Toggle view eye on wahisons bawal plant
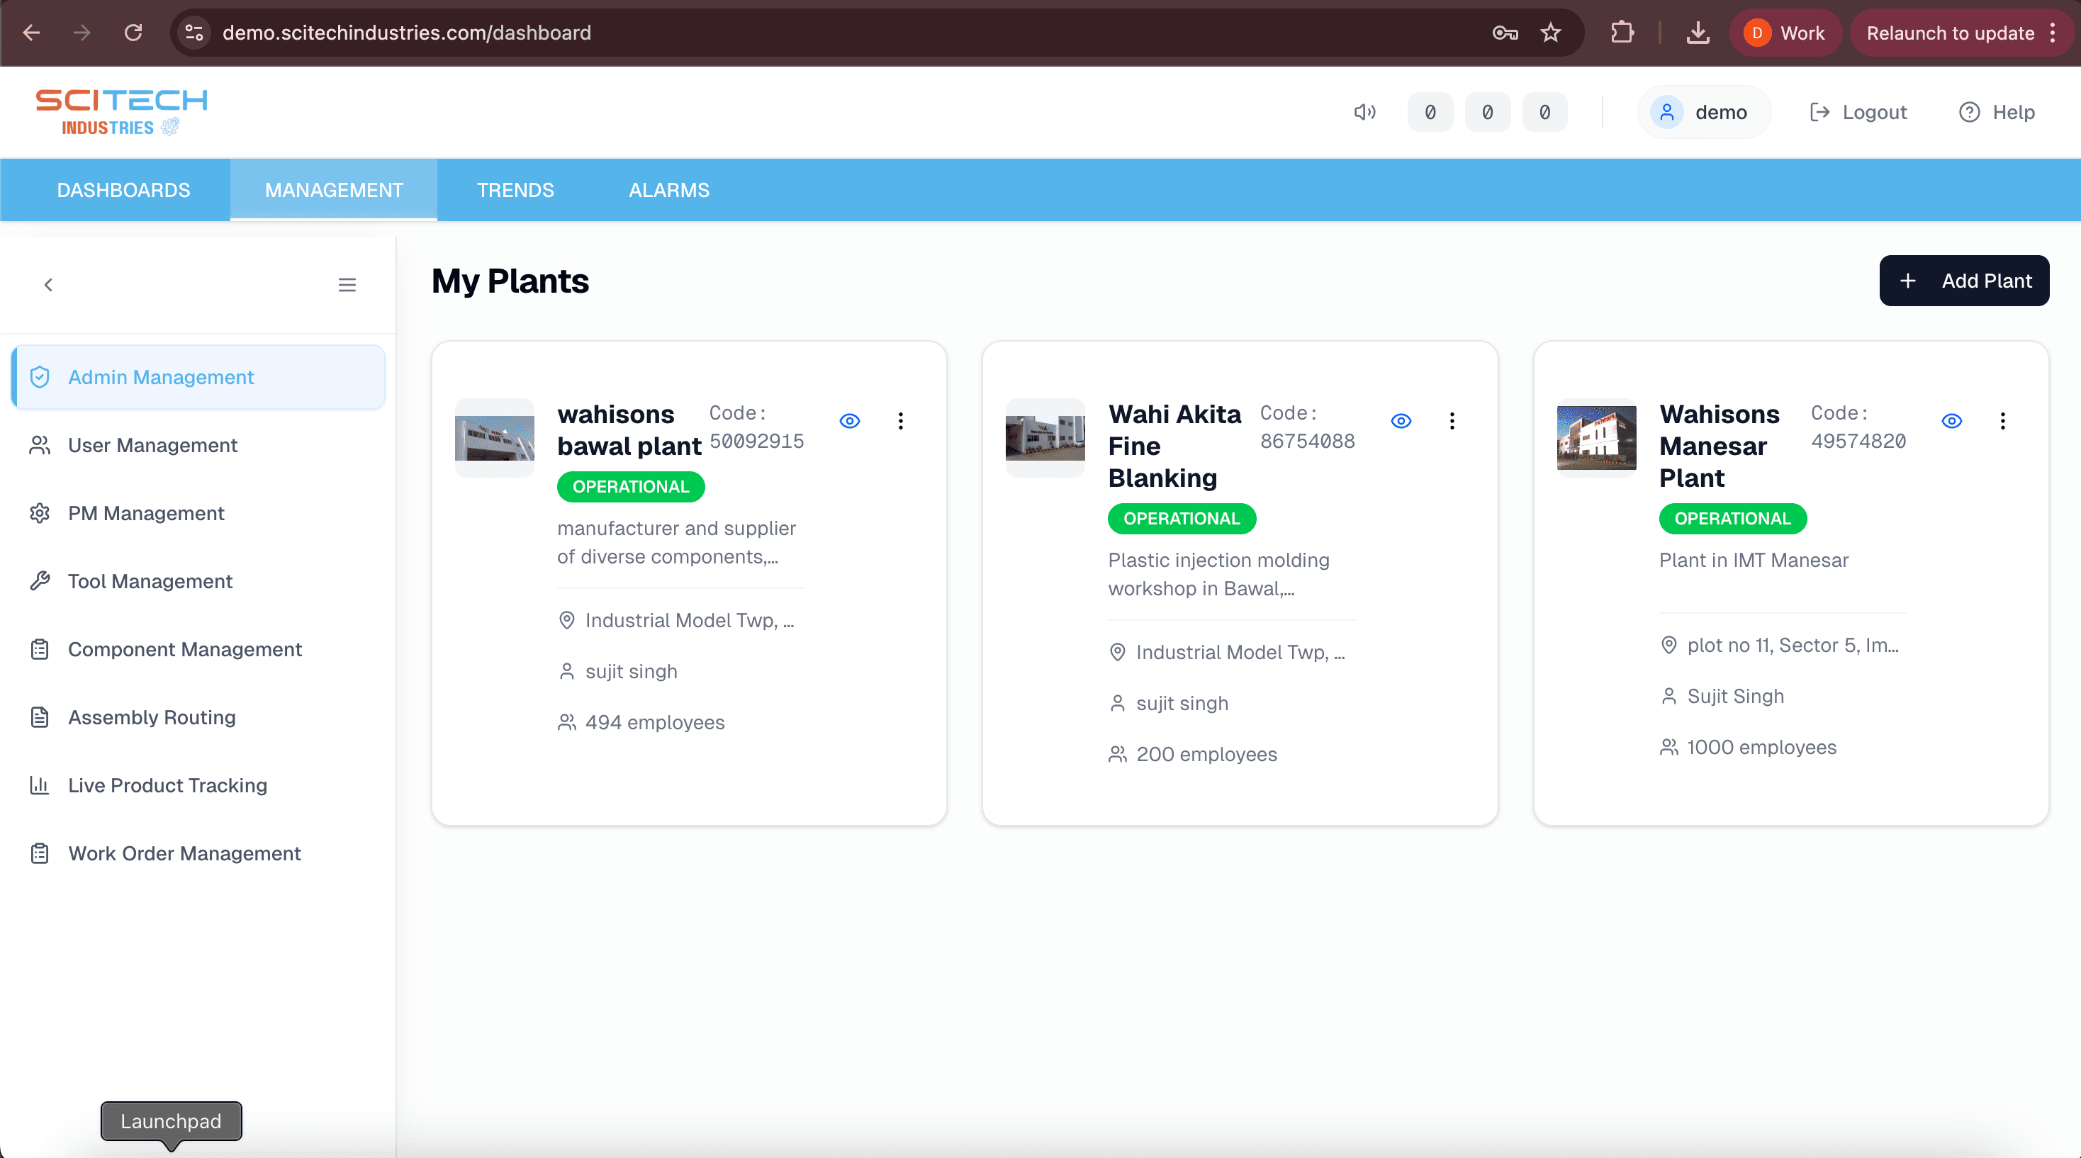Screen dimensions: 2081x1158 (x=850, y=421)
